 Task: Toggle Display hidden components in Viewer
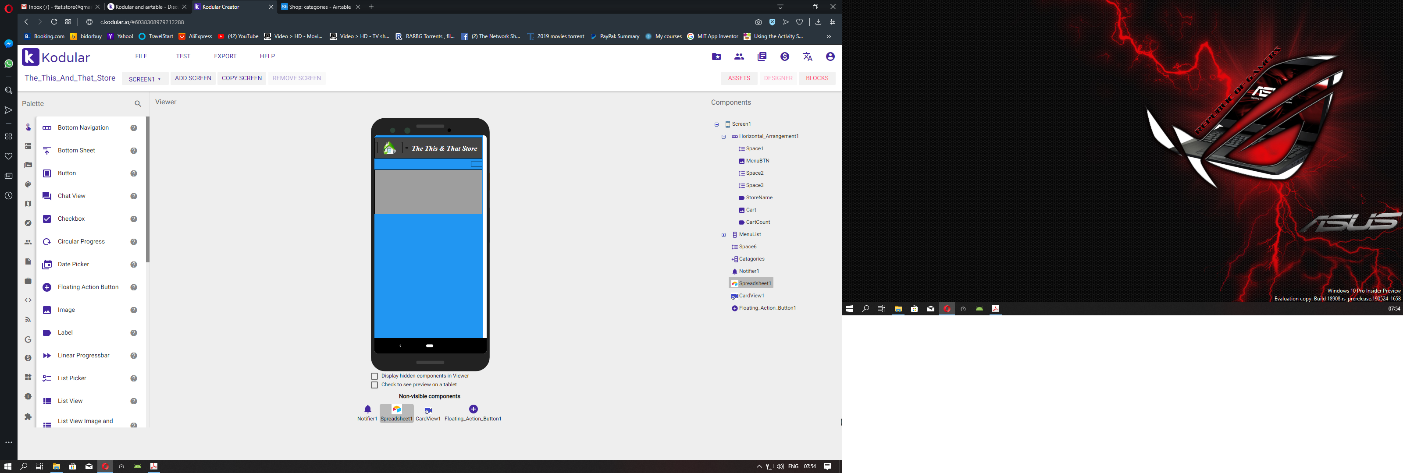[x=374, y=376]
